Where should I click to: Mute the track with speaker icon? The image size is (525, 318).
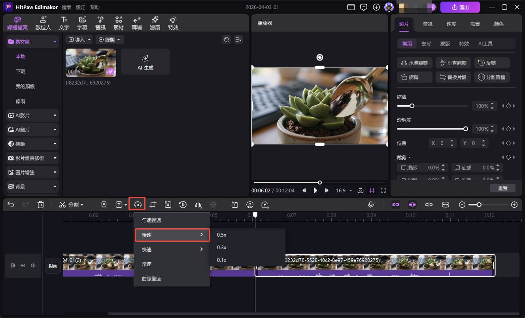pos(33,265)
